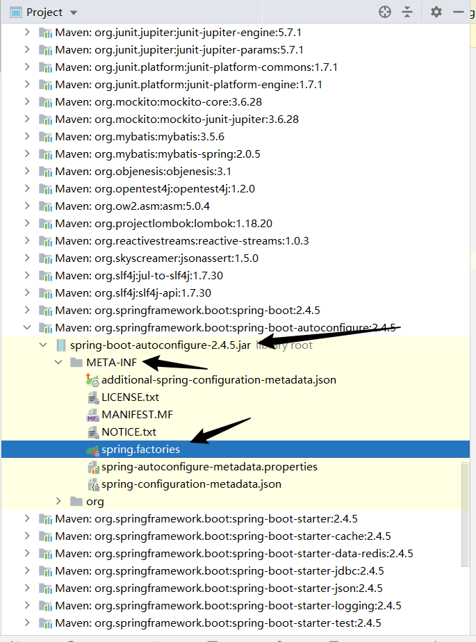Click the org folder icon
The image size is (476, 642).
pos(76,501)
